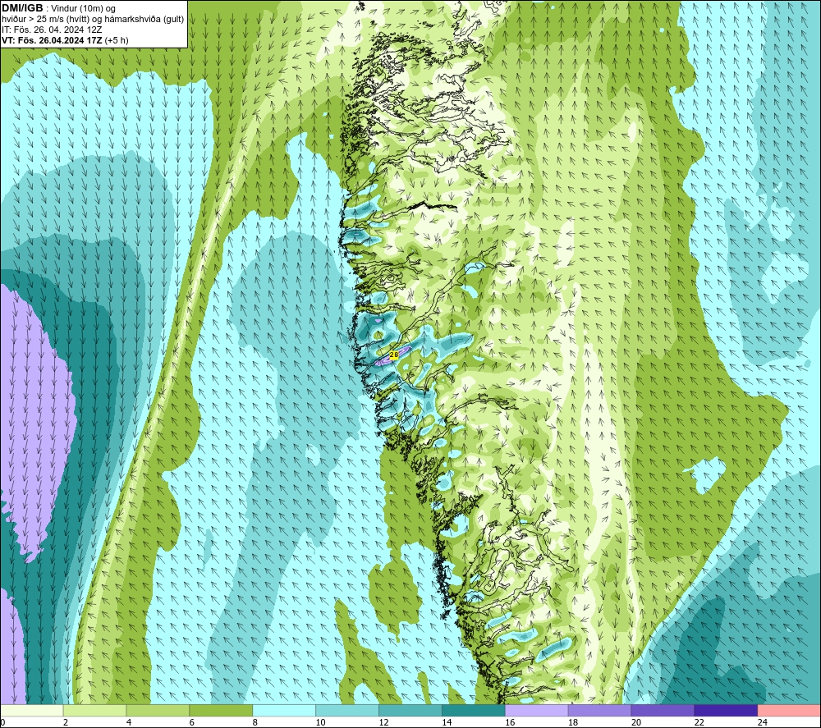Click the "VT: Fös. 26.04.2024 17Z (+5 h)" line
Image resolution: width=821 pixels, height=728 pixels.
click(65, 40)
